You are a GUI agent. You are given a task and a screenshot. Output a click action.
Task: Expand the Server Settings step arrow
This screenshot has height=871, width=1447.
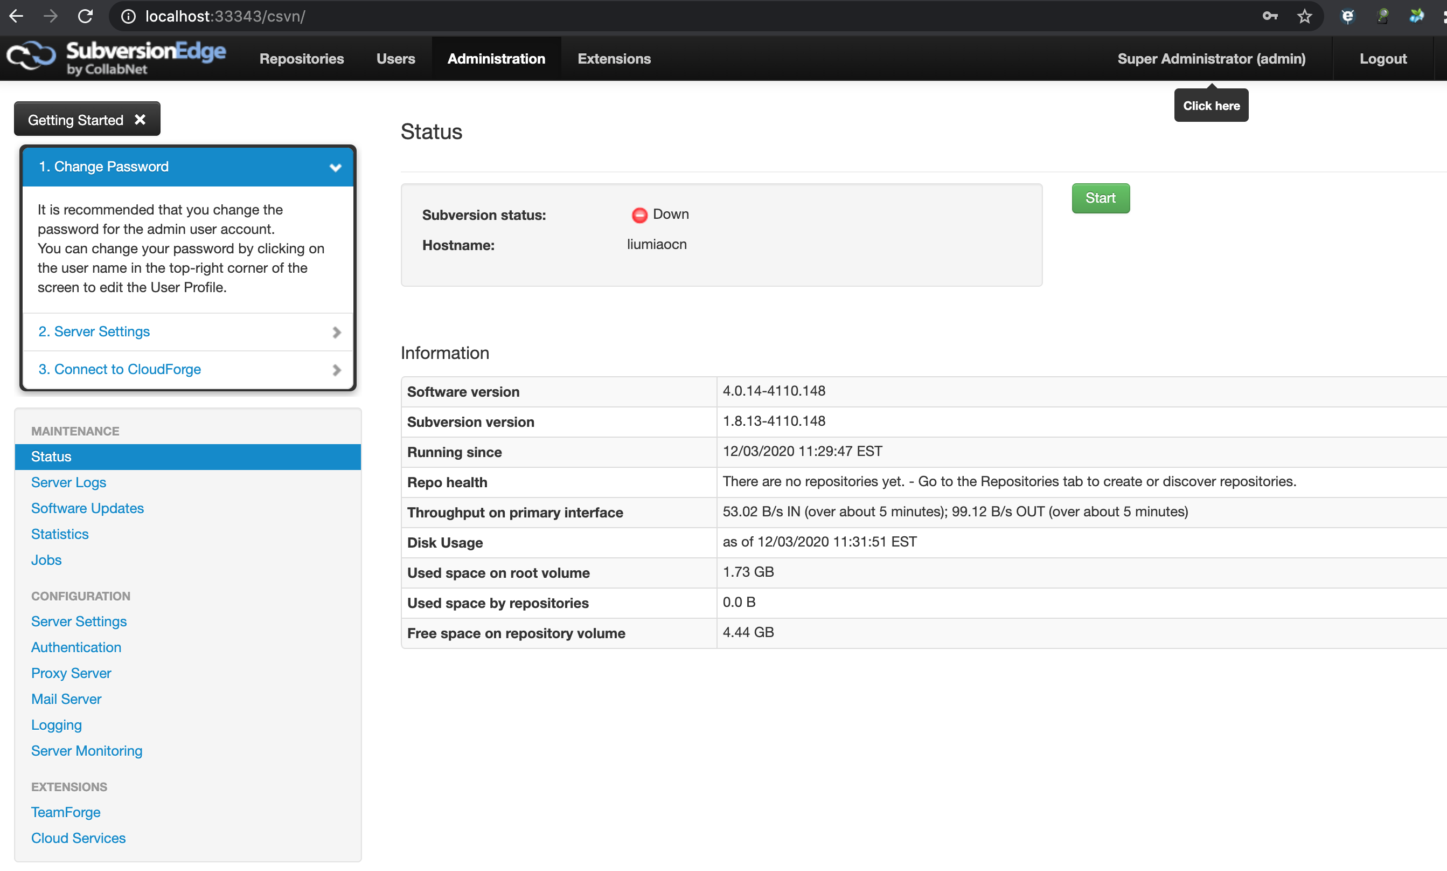coord(337,332)
